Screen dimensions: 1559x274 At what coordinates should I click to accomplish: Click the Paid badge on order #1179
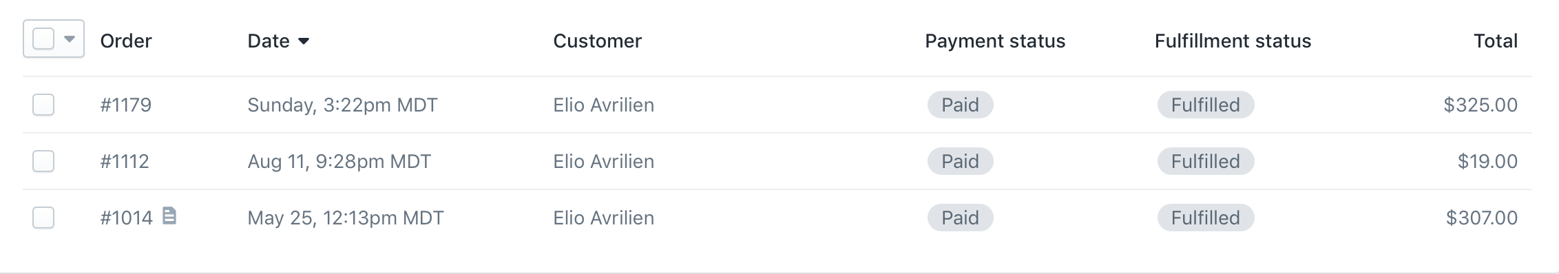pos(960,105)
